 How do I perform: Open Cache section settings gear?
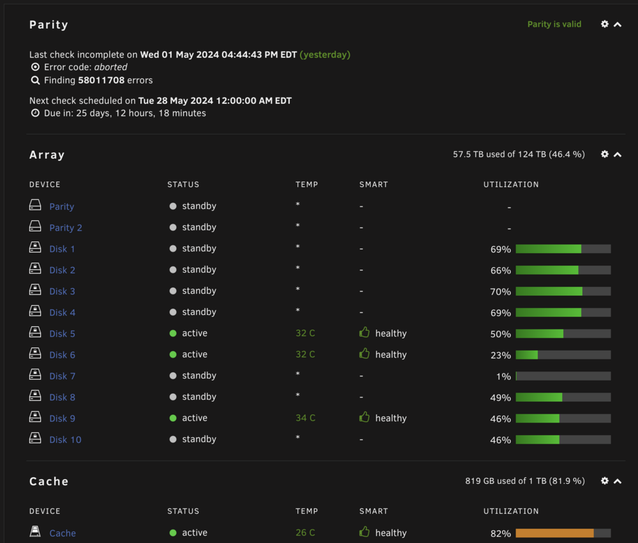coord(605,481)
